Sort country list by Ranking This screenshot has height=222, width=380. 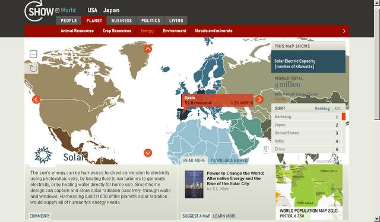(x=322, y=108)
